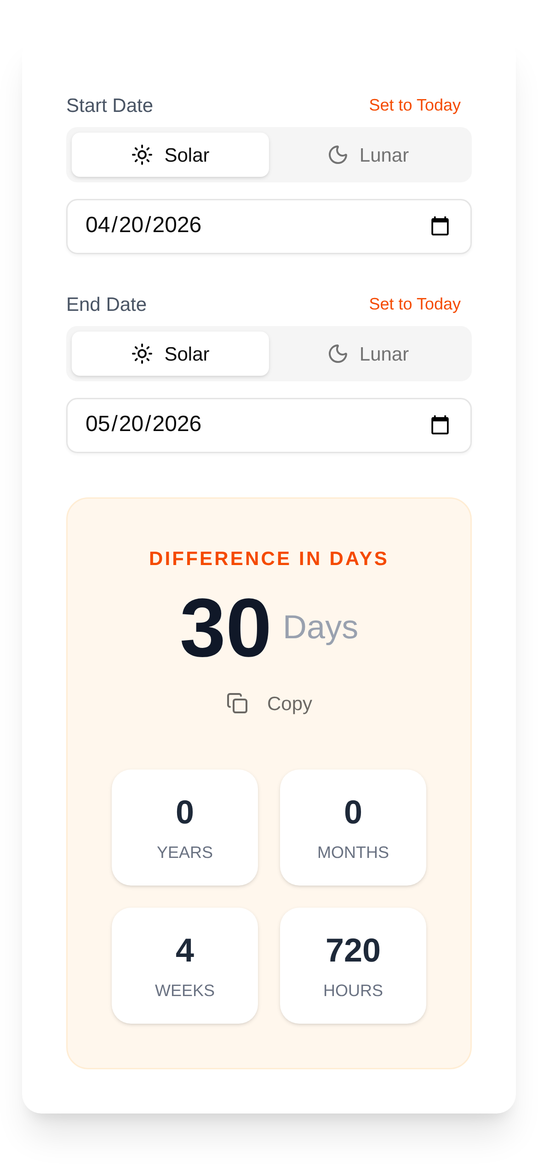Click the moon icon in End Date Lunar
This screenshot has height=1166, width=538.
[338, 354]
